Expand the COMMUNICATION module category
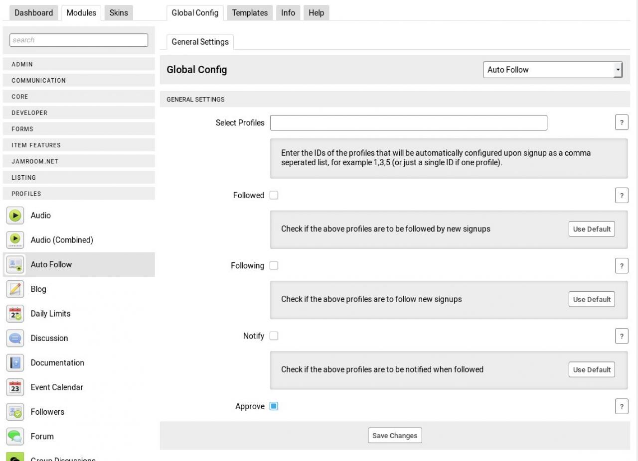The height and width of the screenshot is (461, 638). click(x=79, y=81)
